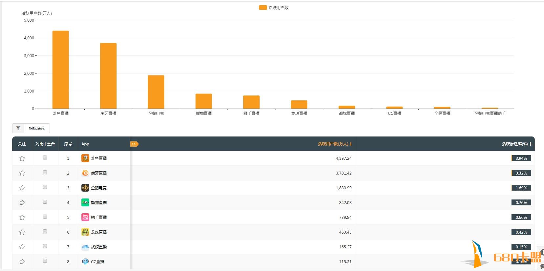Tick the compare checkbox for 触手直播
This screenshot has height=271, width=544.
pos(45,217)
